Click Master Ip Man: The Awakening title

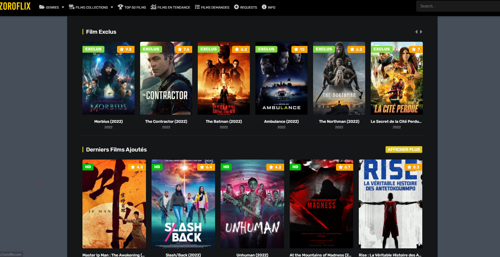point(114,255)
